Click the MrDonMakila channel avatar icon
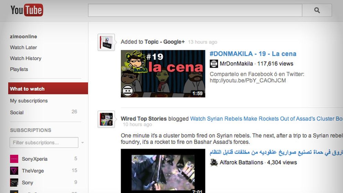 [214, 64]
